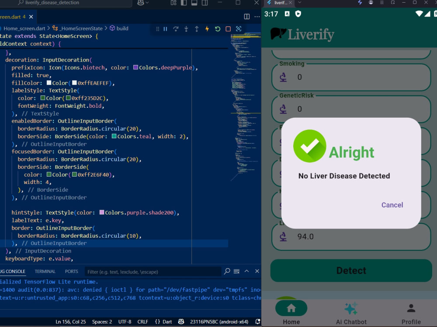Screen dimensions: 437x327
Task: Click CRLF end-of-line selector
Action: (x=143, y=322)
